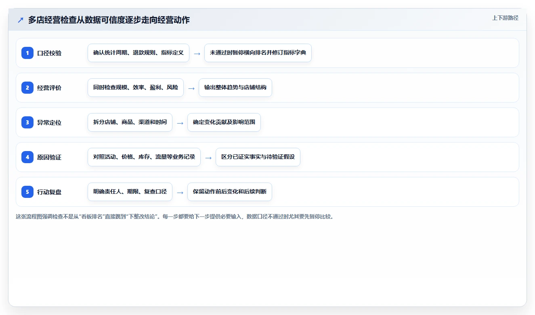Select step badge 3 for 异常定位
Screen dimensions: 535x315
[x=27, y=122]
